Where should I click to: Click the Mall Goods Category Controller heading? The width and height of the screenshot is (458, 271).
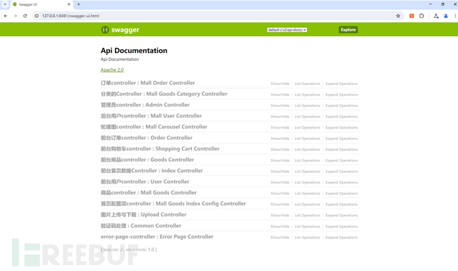pos(163,94)
